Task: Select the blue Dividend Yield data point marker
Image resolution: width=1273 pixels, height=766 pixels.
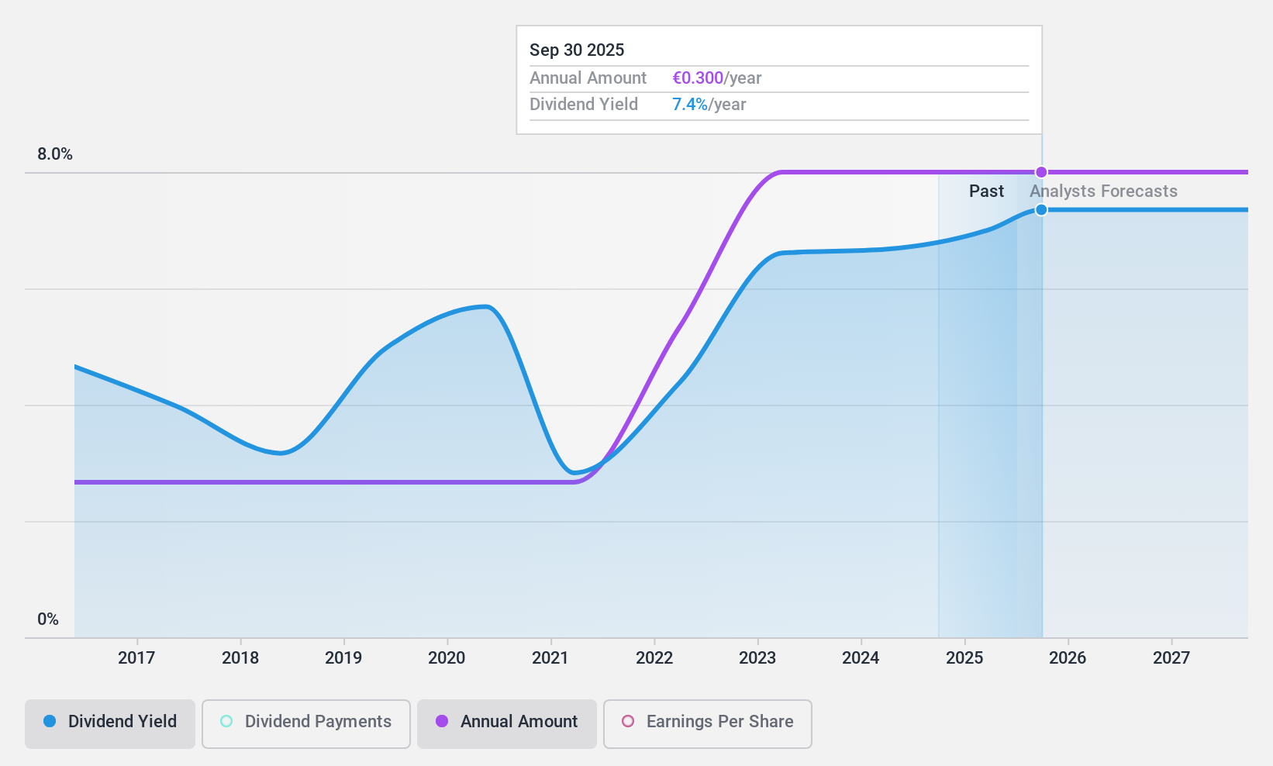Action: pyautogui.click(x=1041, y=210)
